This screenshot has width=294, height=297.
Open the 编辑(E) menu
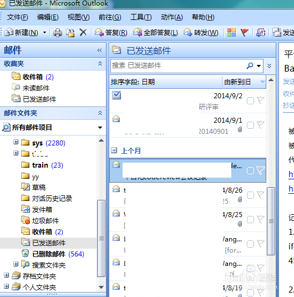point(48,17)
